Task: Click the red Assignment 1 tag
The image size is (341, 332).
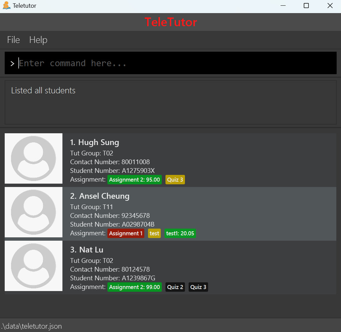Action: pos(126,233)
